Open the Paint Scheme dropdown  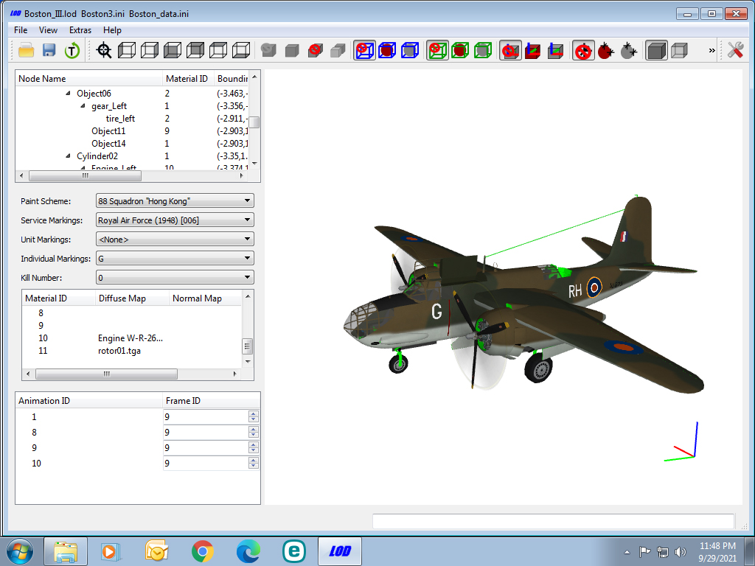(175, 200)
